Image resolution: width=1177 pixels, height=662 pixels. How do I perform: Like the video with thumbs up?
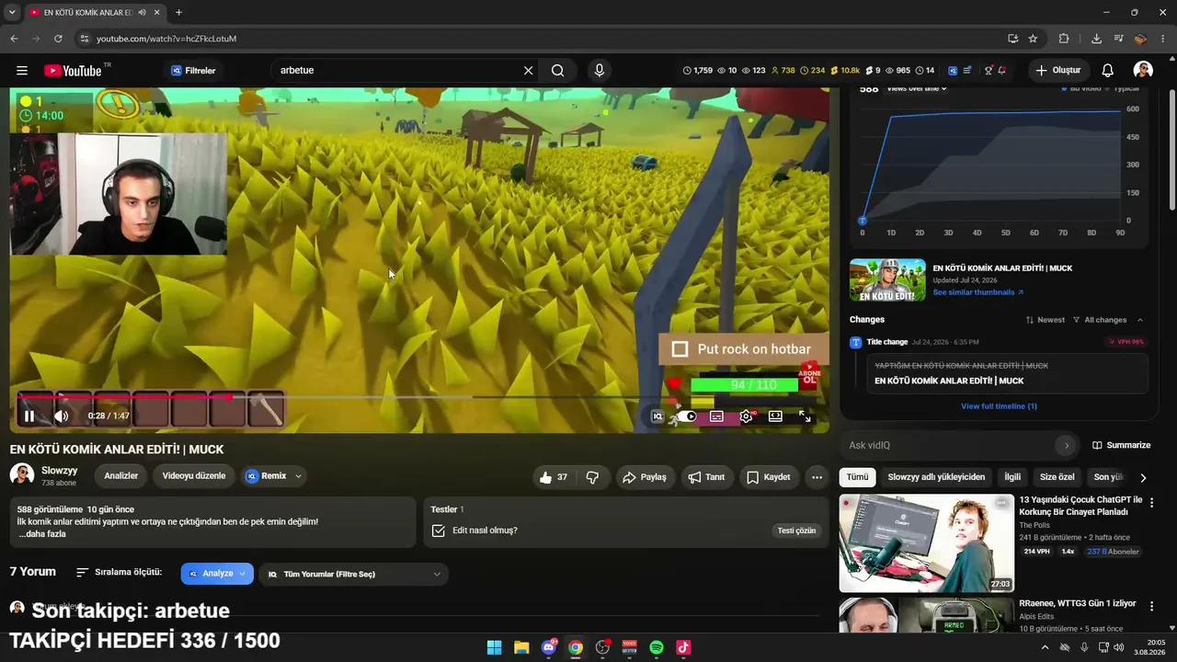(x=553, y=477)
